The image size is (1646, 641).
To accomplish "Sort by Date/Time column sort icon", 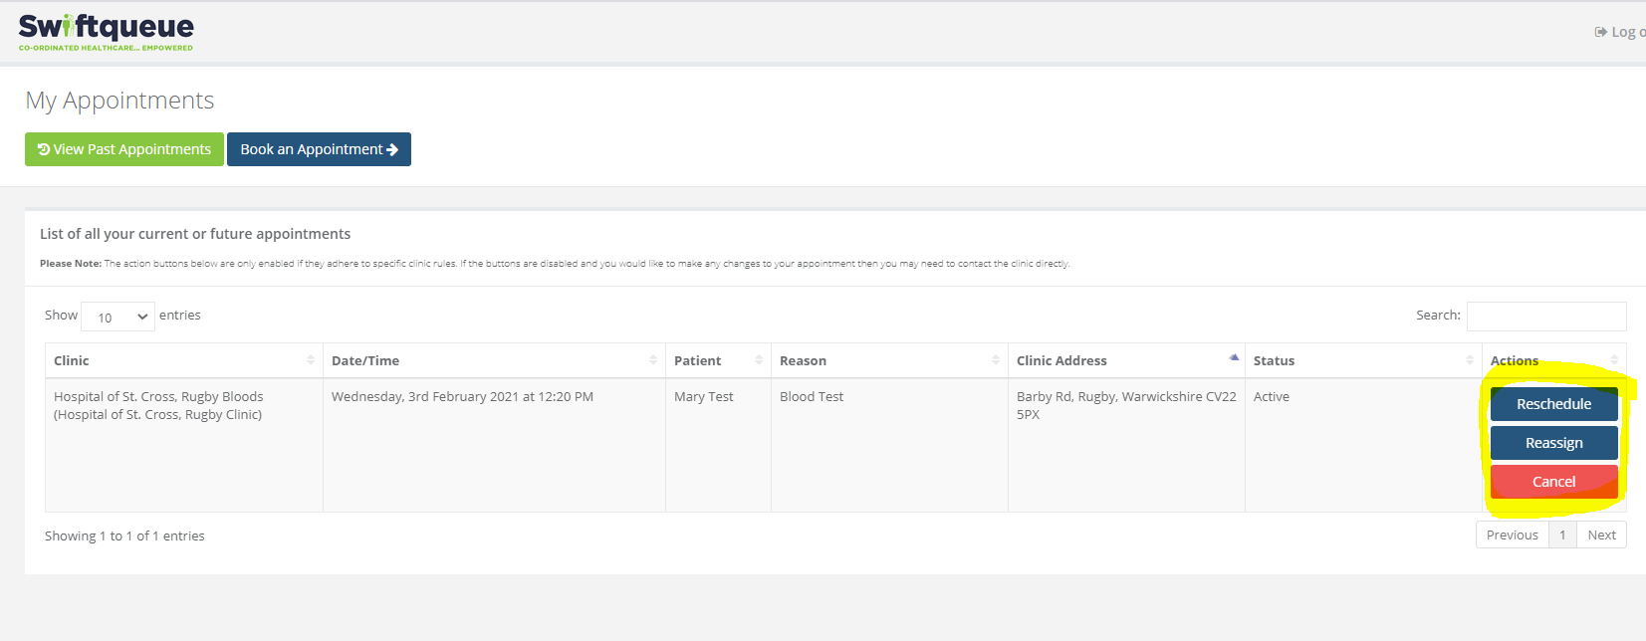I will (x=653, y=360).
